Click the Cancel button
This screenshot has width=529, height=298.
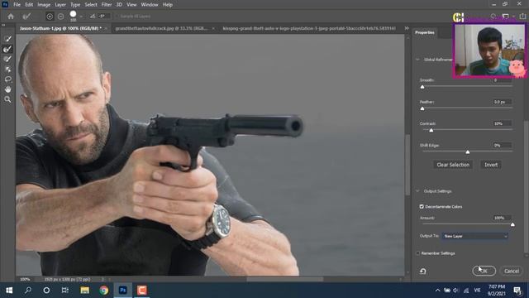(512, 271)
